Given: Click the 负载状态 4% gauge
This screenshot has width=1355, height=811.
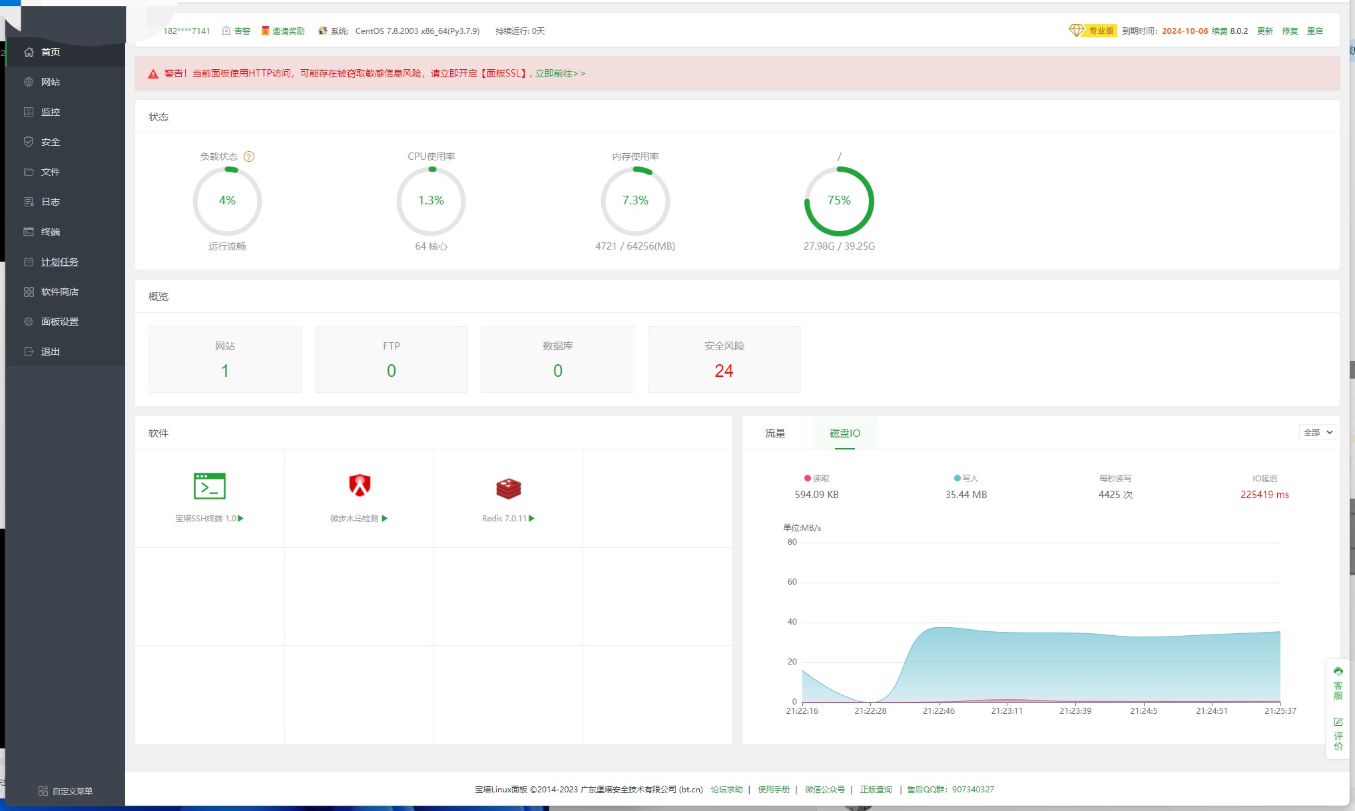Looking at the screenshot, I should [x=227, y=201].
